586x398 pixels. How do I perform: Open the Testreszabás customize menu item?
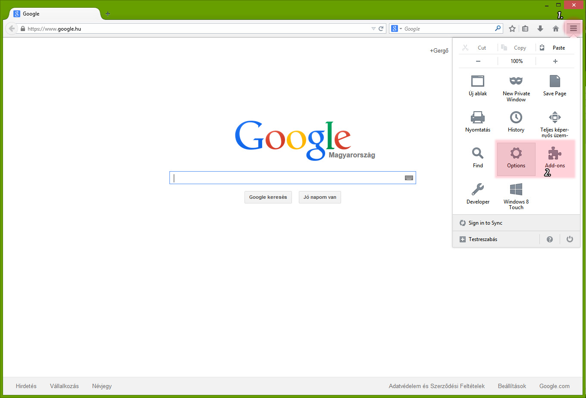tap(483, 239)
